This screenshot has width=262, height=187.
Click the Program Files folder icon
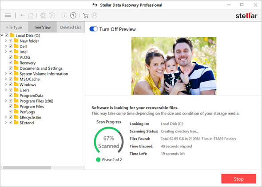[x=16, y=106]
